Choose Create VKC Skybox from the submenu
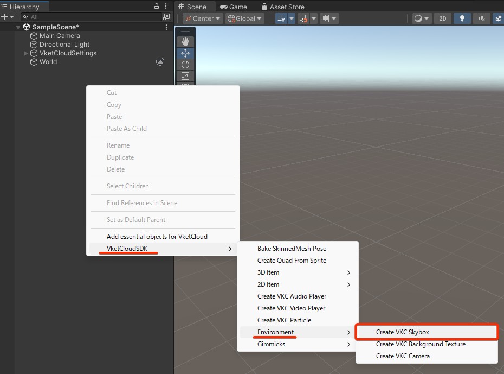 click(402, 332)
